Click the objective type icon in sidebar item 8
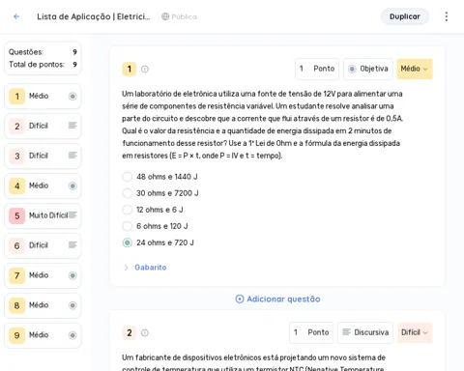 point(72,305)
